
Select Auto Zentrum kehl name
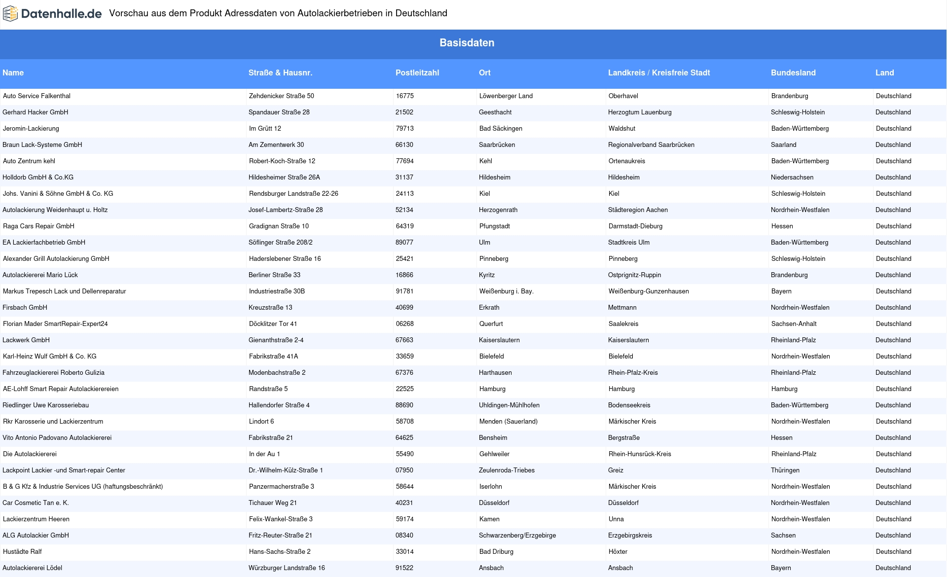coord(29,161)
